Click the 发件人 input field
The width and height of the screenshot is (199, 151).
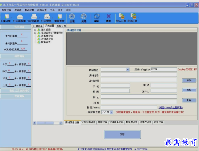pyautogui.click(x=164, y=91)
